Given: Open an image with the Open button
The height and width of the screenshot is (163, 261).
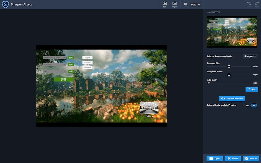Looking at the screenshot, I should 215,158.
